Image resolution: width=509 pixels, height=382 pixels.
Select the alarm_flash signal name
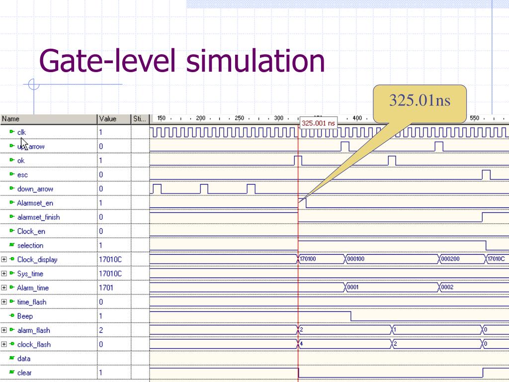[x=34, y=330]
